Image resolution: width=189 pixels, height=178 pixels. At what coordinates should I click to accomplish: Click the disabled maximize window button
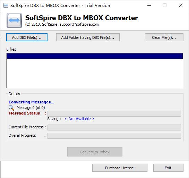coord(165,5)
